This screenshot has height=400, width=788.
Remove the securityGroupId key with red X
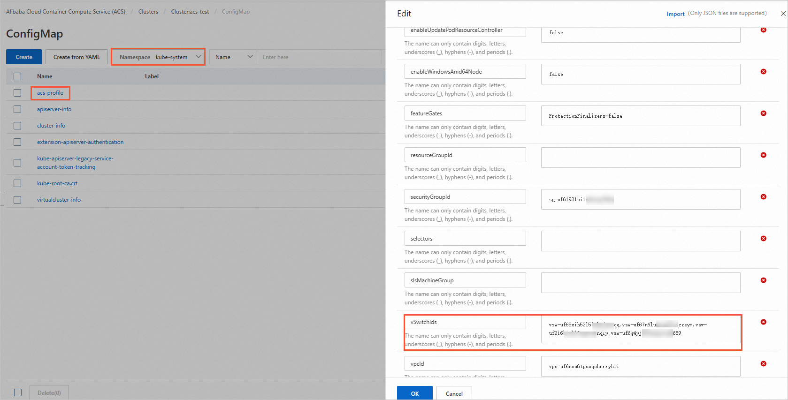click(x=764, y=197)
